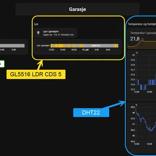Click the gray history bar in the left partial card
The height and width of the screenshot is (156, 156).
tap(12, 46)
